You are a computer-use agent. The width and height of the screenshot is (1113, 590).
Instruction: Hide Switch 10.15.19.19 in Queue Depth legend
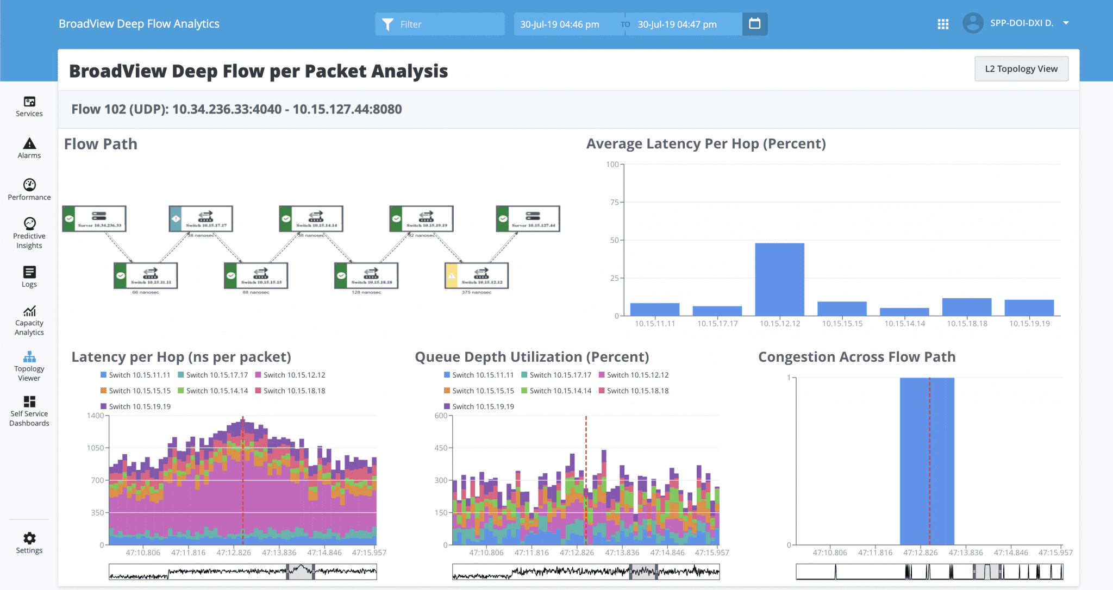click(478, 406)
